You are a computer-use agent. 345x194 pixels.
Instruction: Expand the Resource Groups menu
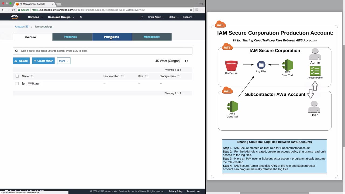(61, 17)
